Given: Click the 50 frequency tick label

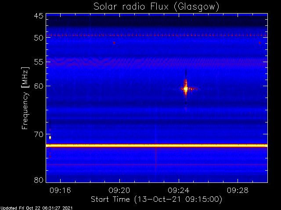Looking at the screenshot, I should 39,38.
